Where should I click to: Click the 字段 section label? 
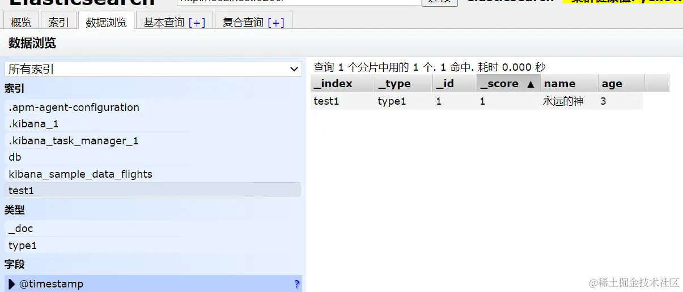click(x=14, y=264)
